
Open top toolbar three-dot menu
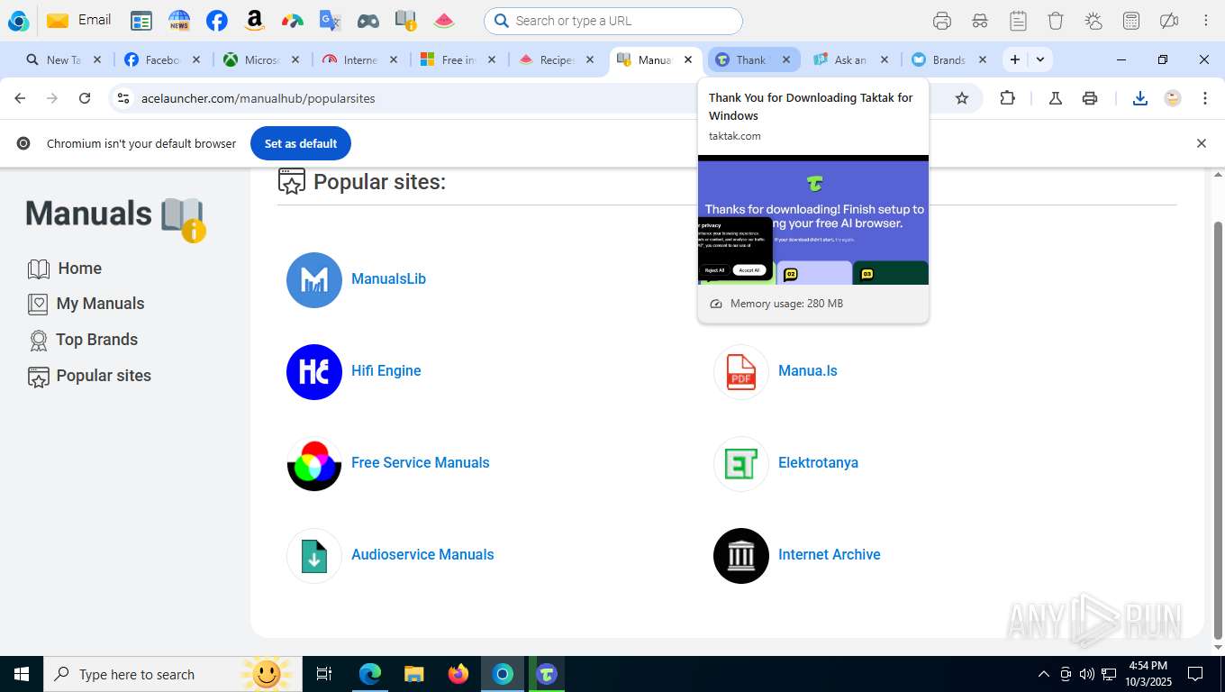tap(1205, 20)
